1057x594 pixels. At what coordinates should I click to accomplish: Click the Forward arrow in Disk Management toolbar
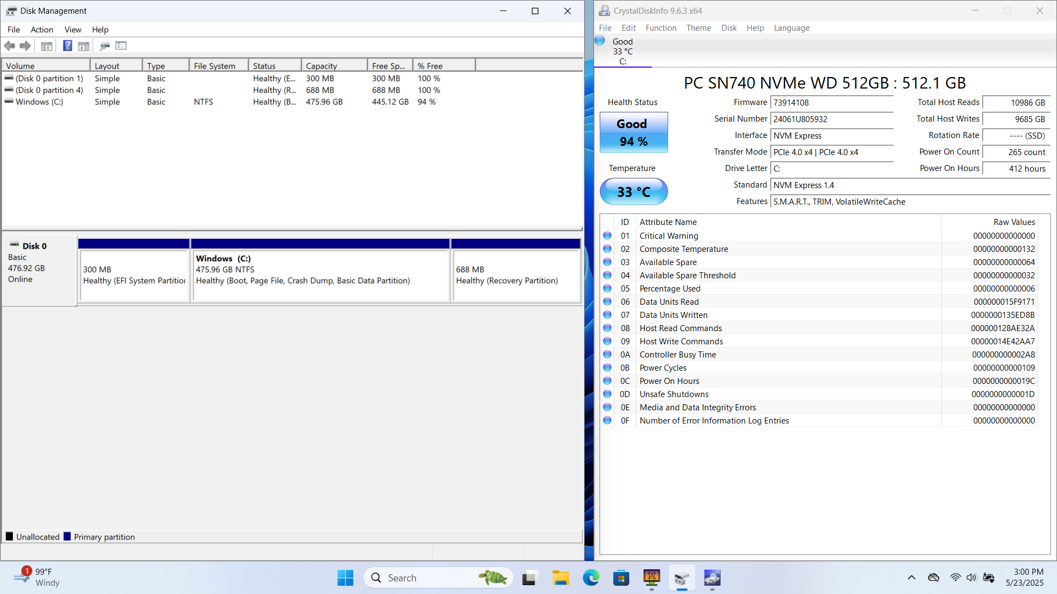[x=25, y=46]
